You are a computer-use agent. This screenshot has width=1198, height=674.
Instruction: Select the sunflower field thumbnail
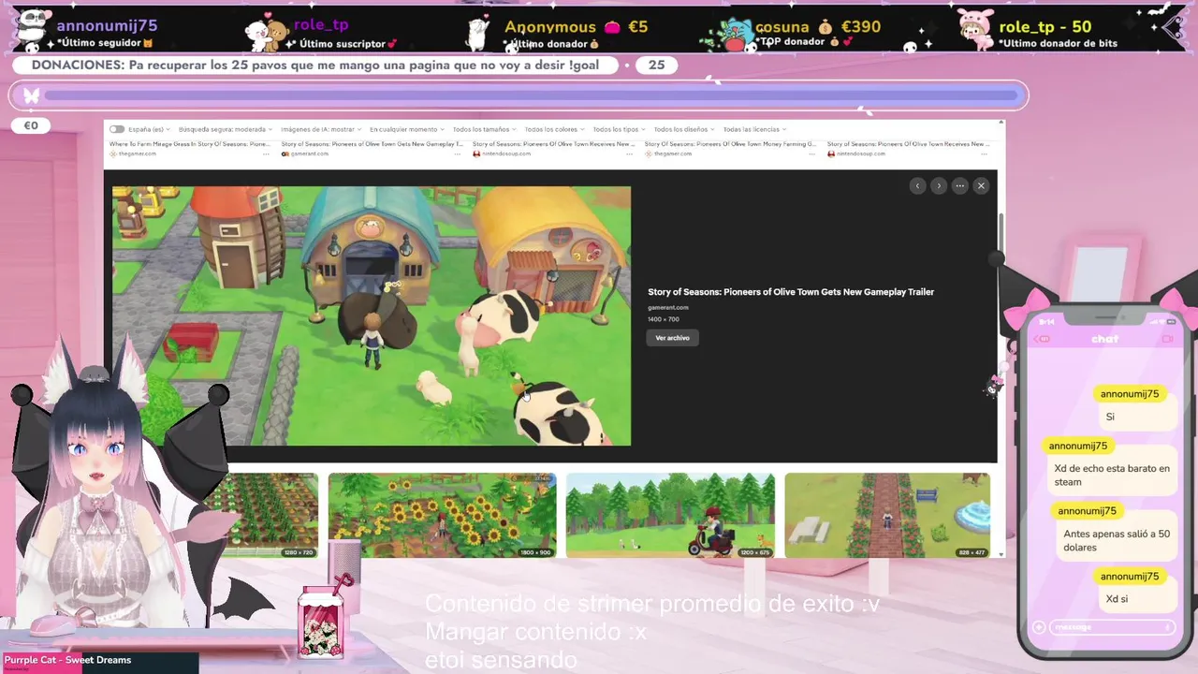(442, 515)
